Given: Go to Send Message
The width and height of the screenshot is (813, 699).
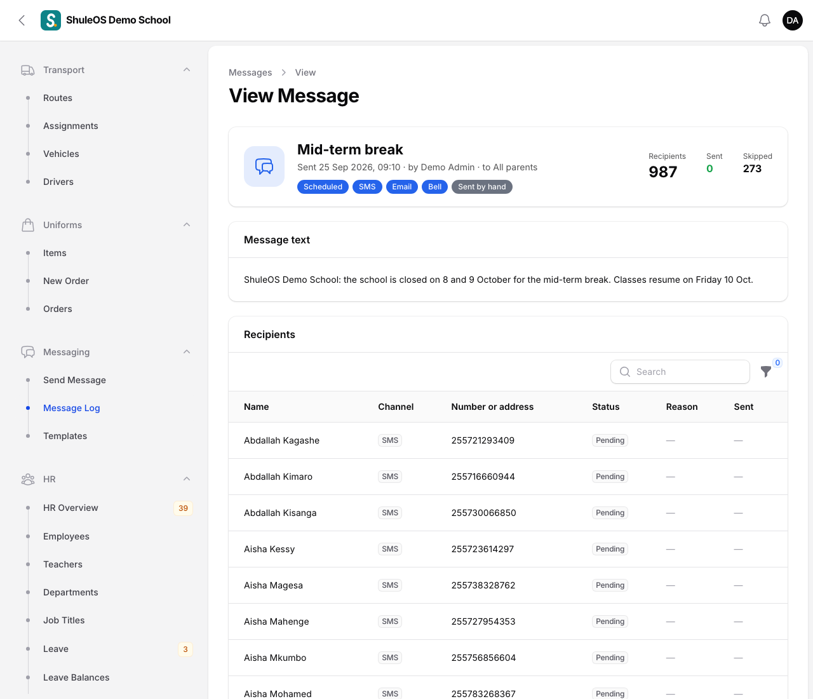Looking at the screenshot, I should pos(74,380).
